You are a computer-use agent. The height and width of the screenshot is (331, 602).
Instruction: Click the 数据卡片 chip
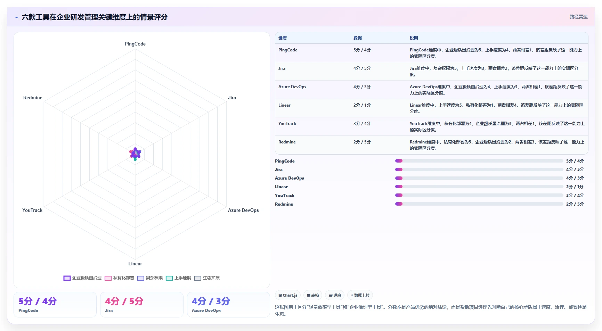360,295
